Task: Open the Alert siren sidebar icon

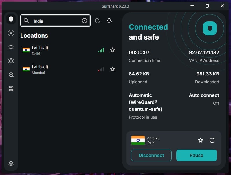Action: (11, 47)
